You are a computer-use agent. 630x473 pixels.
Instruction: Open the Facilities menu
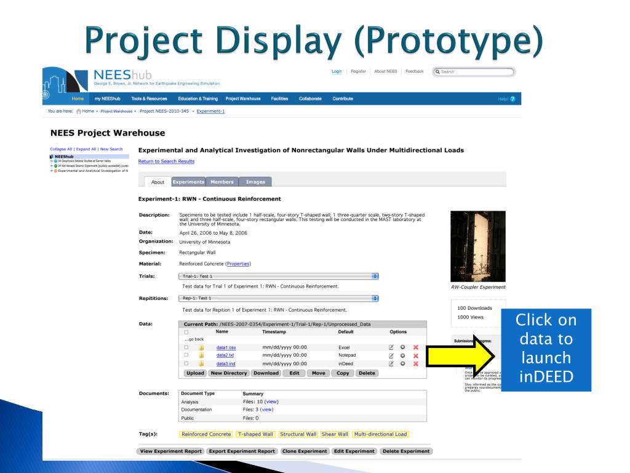pos(280,99)
